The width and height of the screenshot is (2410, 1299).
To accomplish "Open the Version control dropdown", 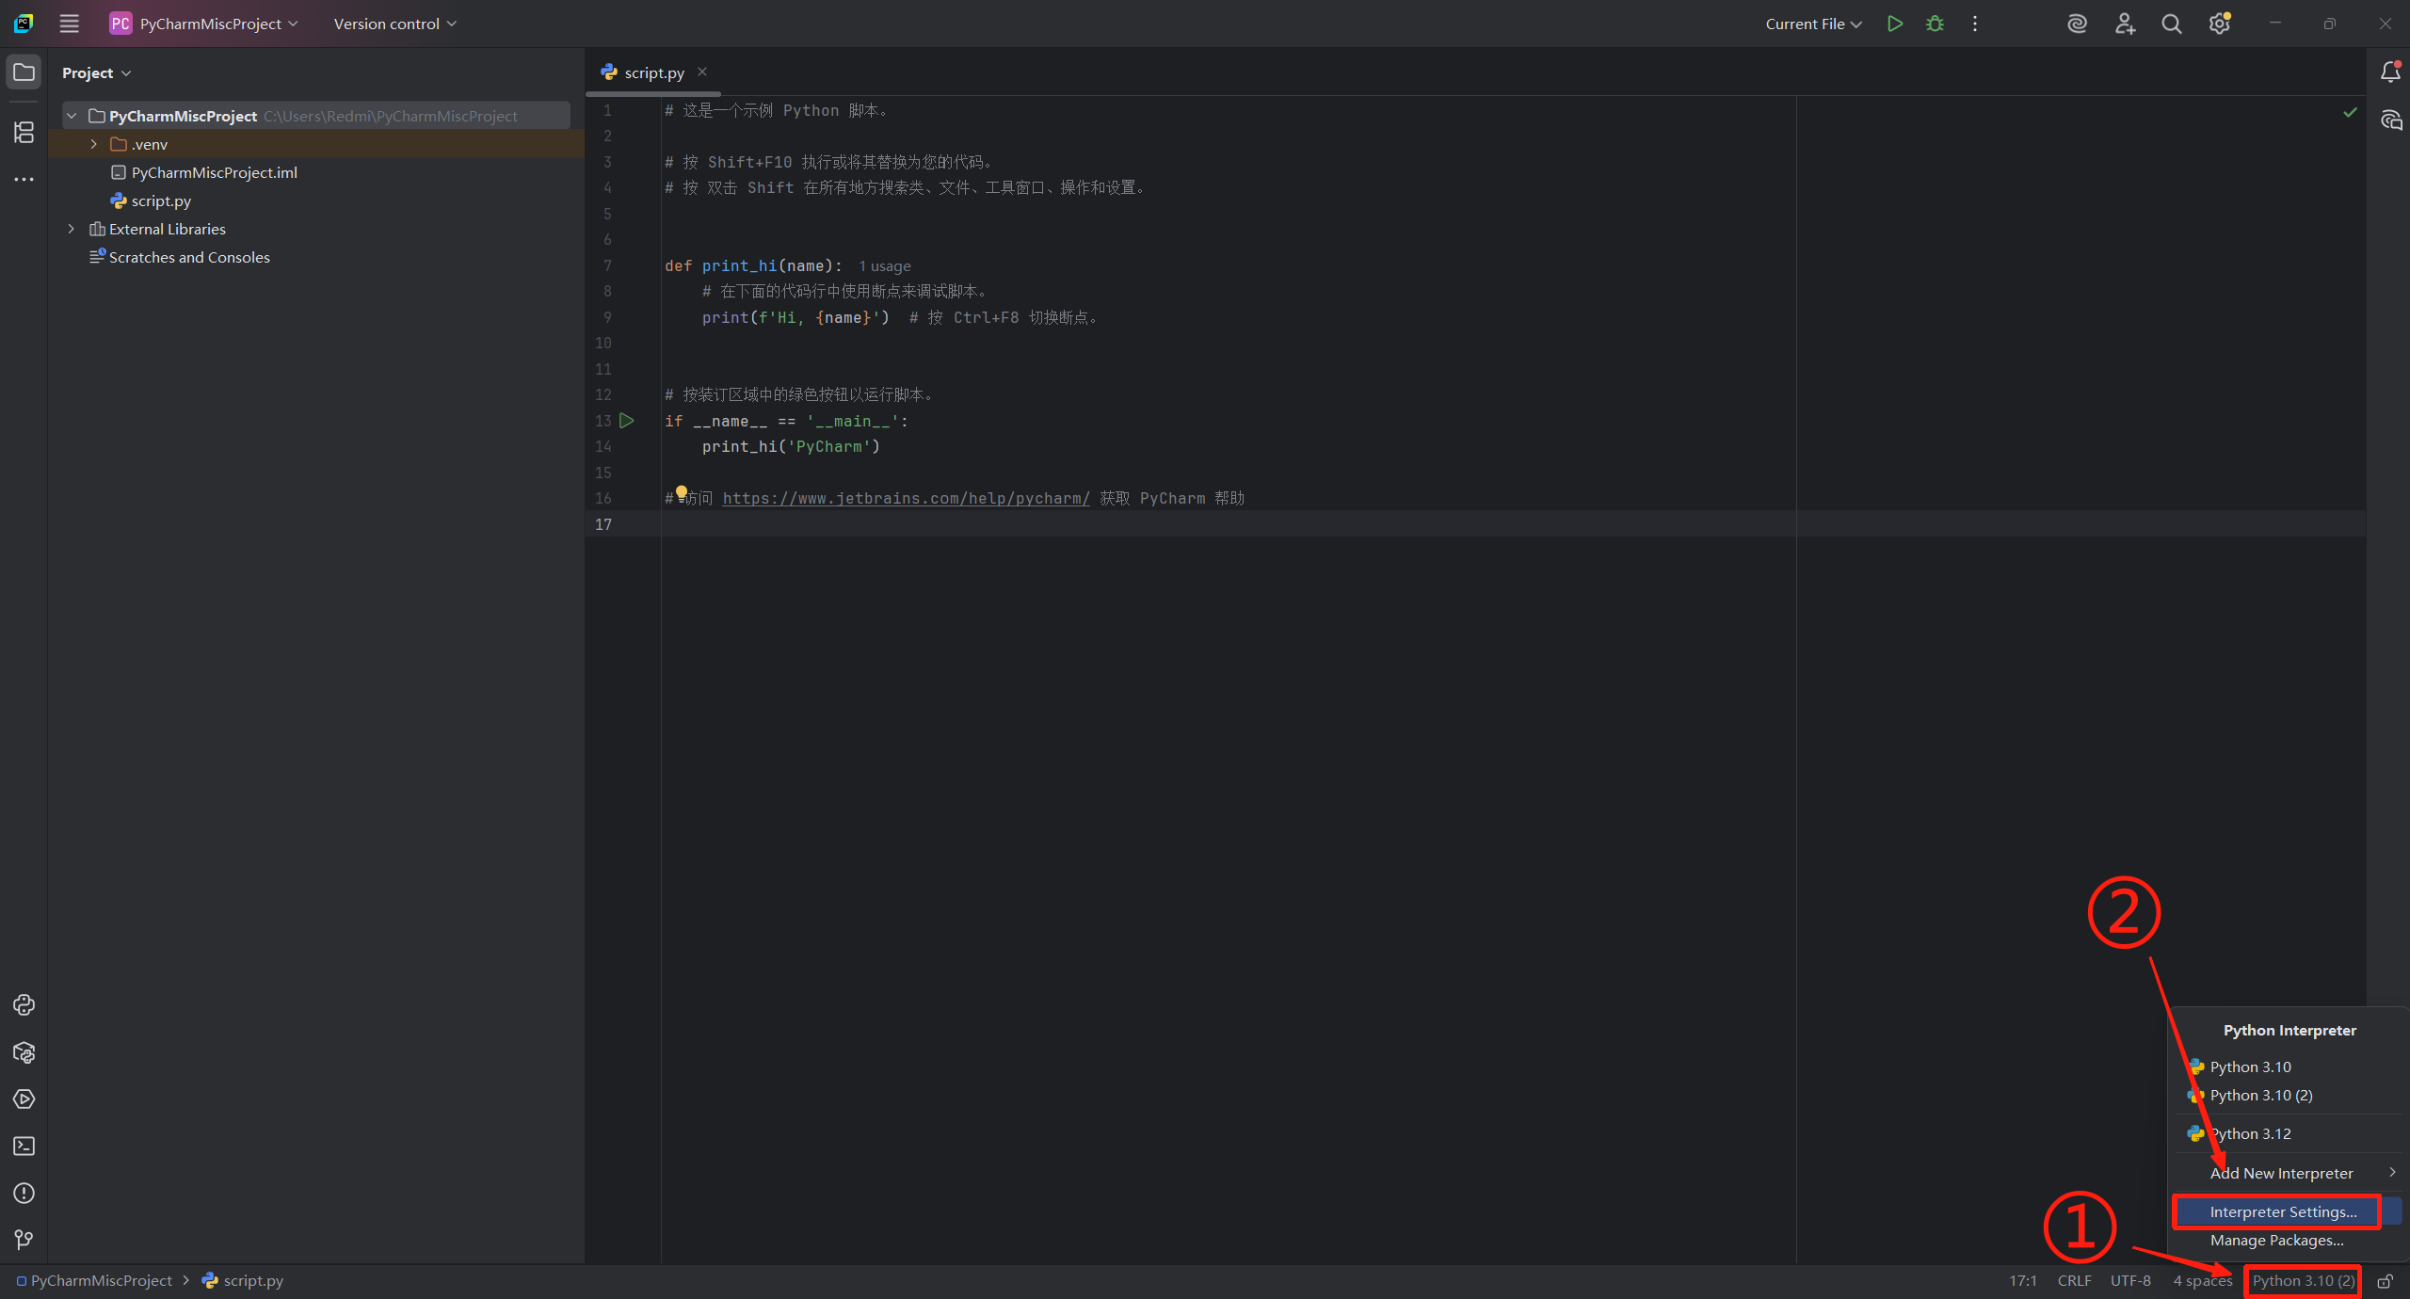I will pyautogui.click(x=394, y=24).
